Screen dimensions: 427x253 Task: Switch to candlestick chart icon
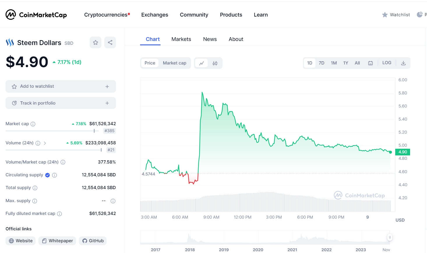click(215, 63)
